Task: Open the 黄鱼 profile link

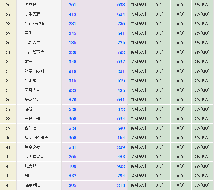Action: pyautogui.click(x=29, y=33)
